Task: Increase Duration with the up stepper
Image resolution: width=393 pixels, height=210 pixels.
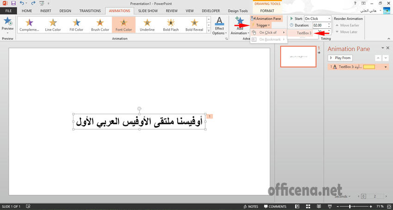Action: coord(329,24)
